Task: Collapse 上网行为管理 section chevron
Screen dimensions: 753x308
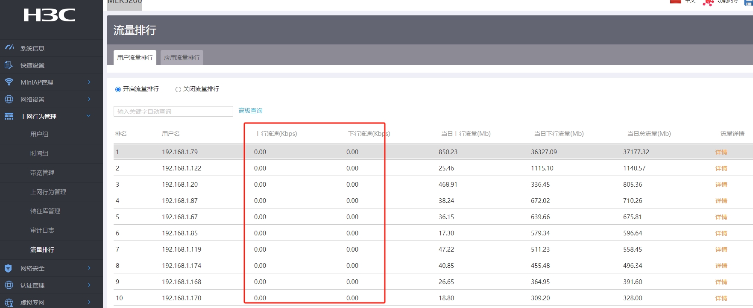Action: pyautogui.click(x=88, y=116)
